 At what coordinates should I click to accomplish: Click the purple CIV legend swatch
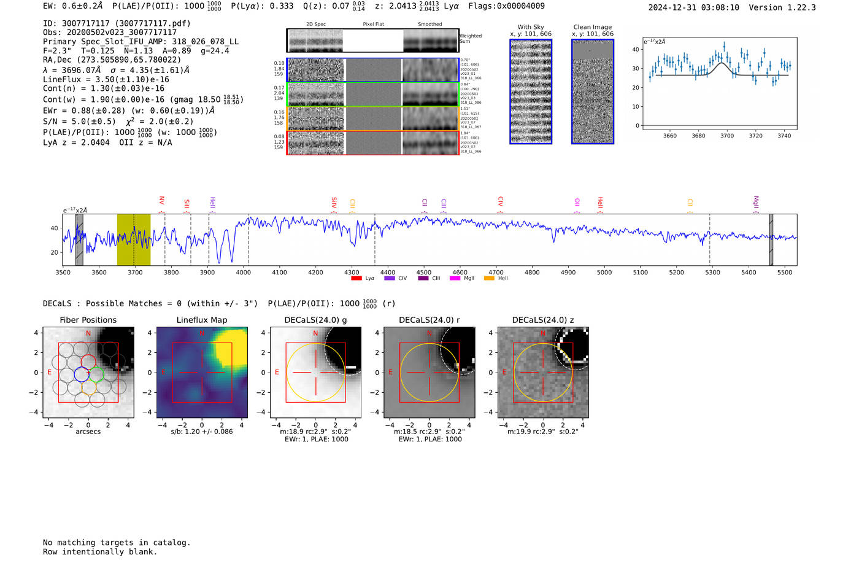click(389, 279)
